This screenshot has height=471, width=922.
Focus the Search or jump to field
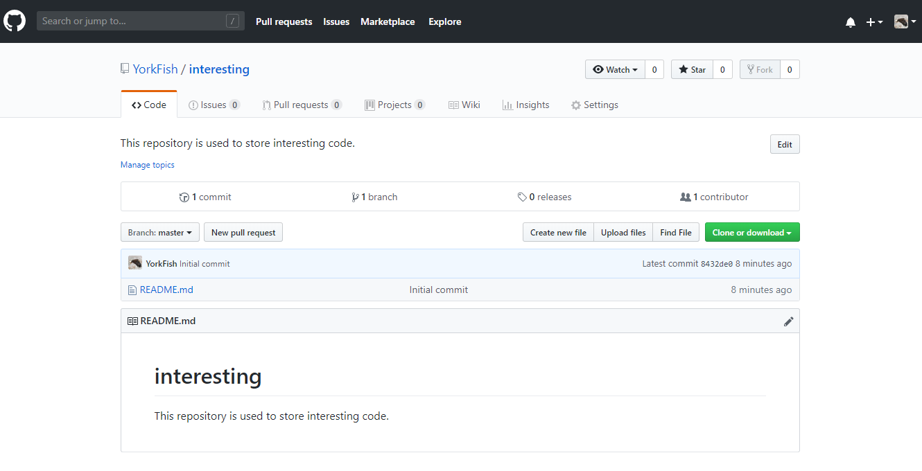click(x=141, y=21)
